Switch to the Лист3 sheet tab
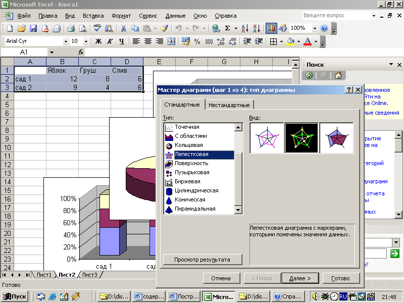This screenshot has height=303, width=404. point(90,275)
